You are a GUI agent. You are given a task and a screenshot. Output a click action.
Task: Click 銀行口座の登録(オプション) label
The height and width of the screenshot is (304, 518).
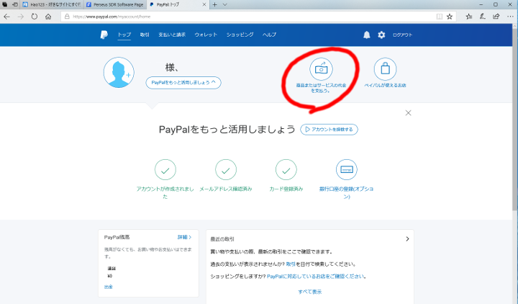pos(347,192)
